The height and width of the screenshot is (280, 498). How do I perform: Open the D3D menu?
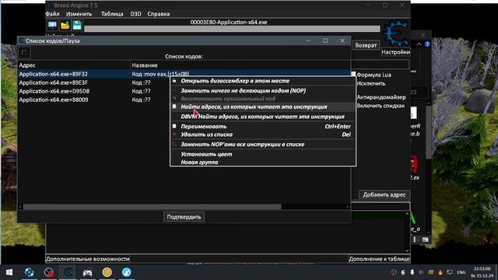(135, 14)
